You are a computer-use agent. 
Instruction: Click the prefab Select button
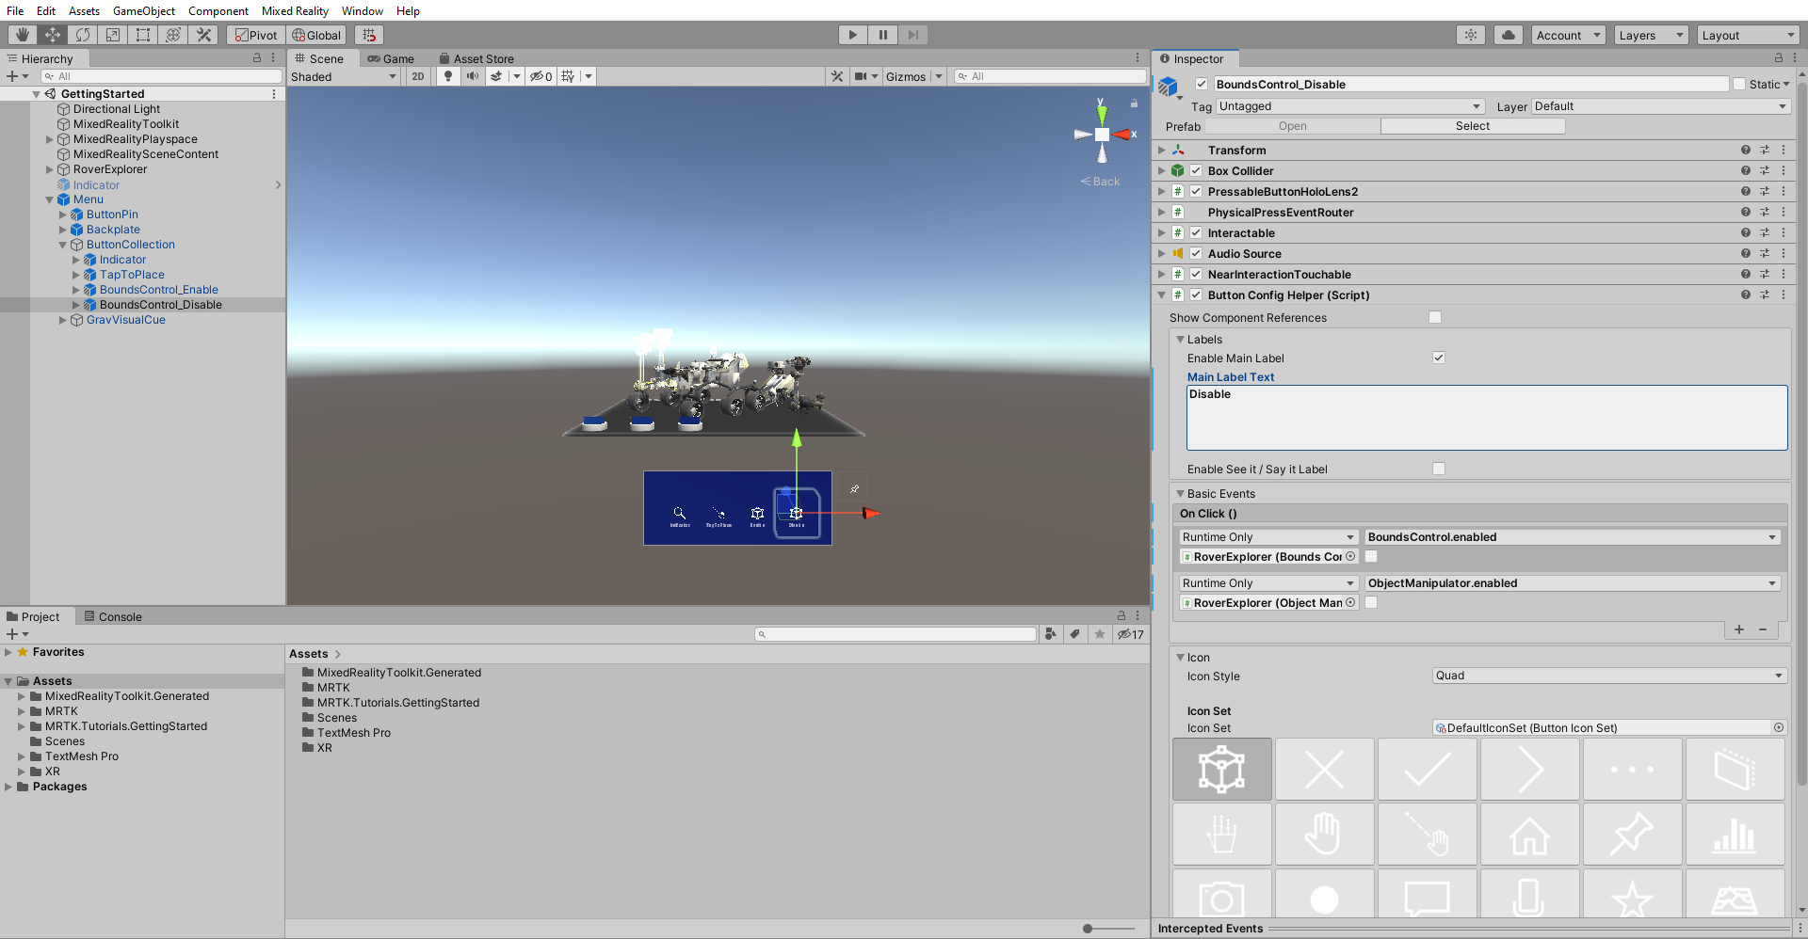[1472, 125]
